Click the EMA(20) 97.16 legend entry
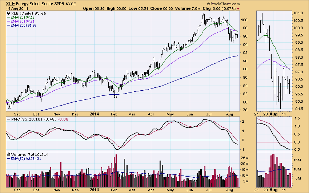The image size is (309, 193). pos(23,17)
